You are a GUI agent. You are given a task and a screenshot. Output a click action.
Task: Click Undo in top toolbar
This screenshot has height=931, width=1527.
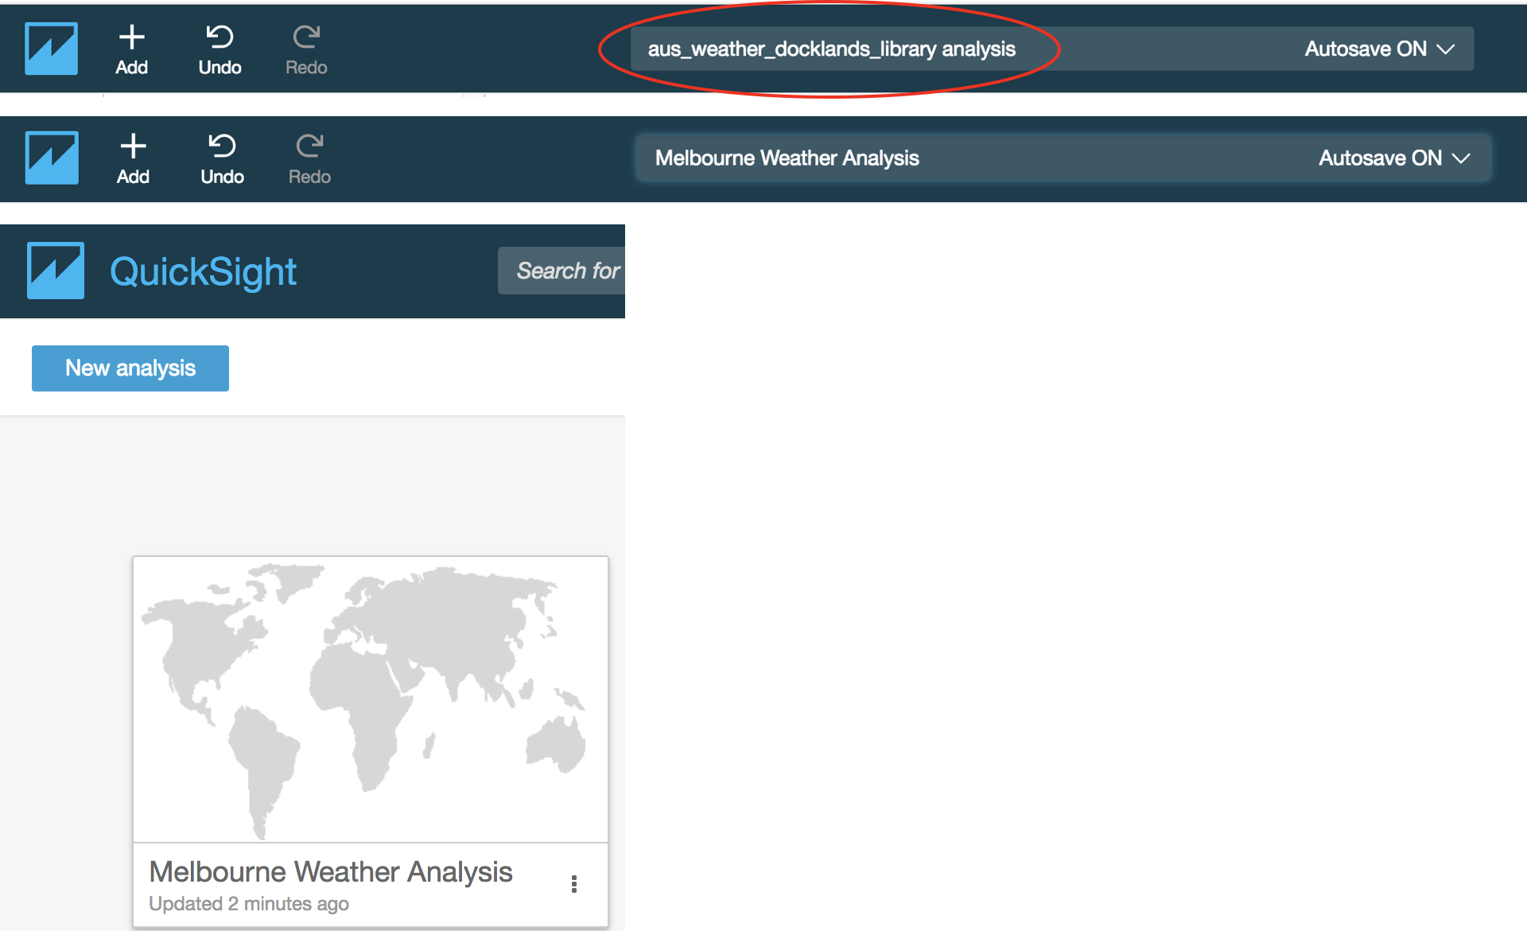tap(220, 49)
